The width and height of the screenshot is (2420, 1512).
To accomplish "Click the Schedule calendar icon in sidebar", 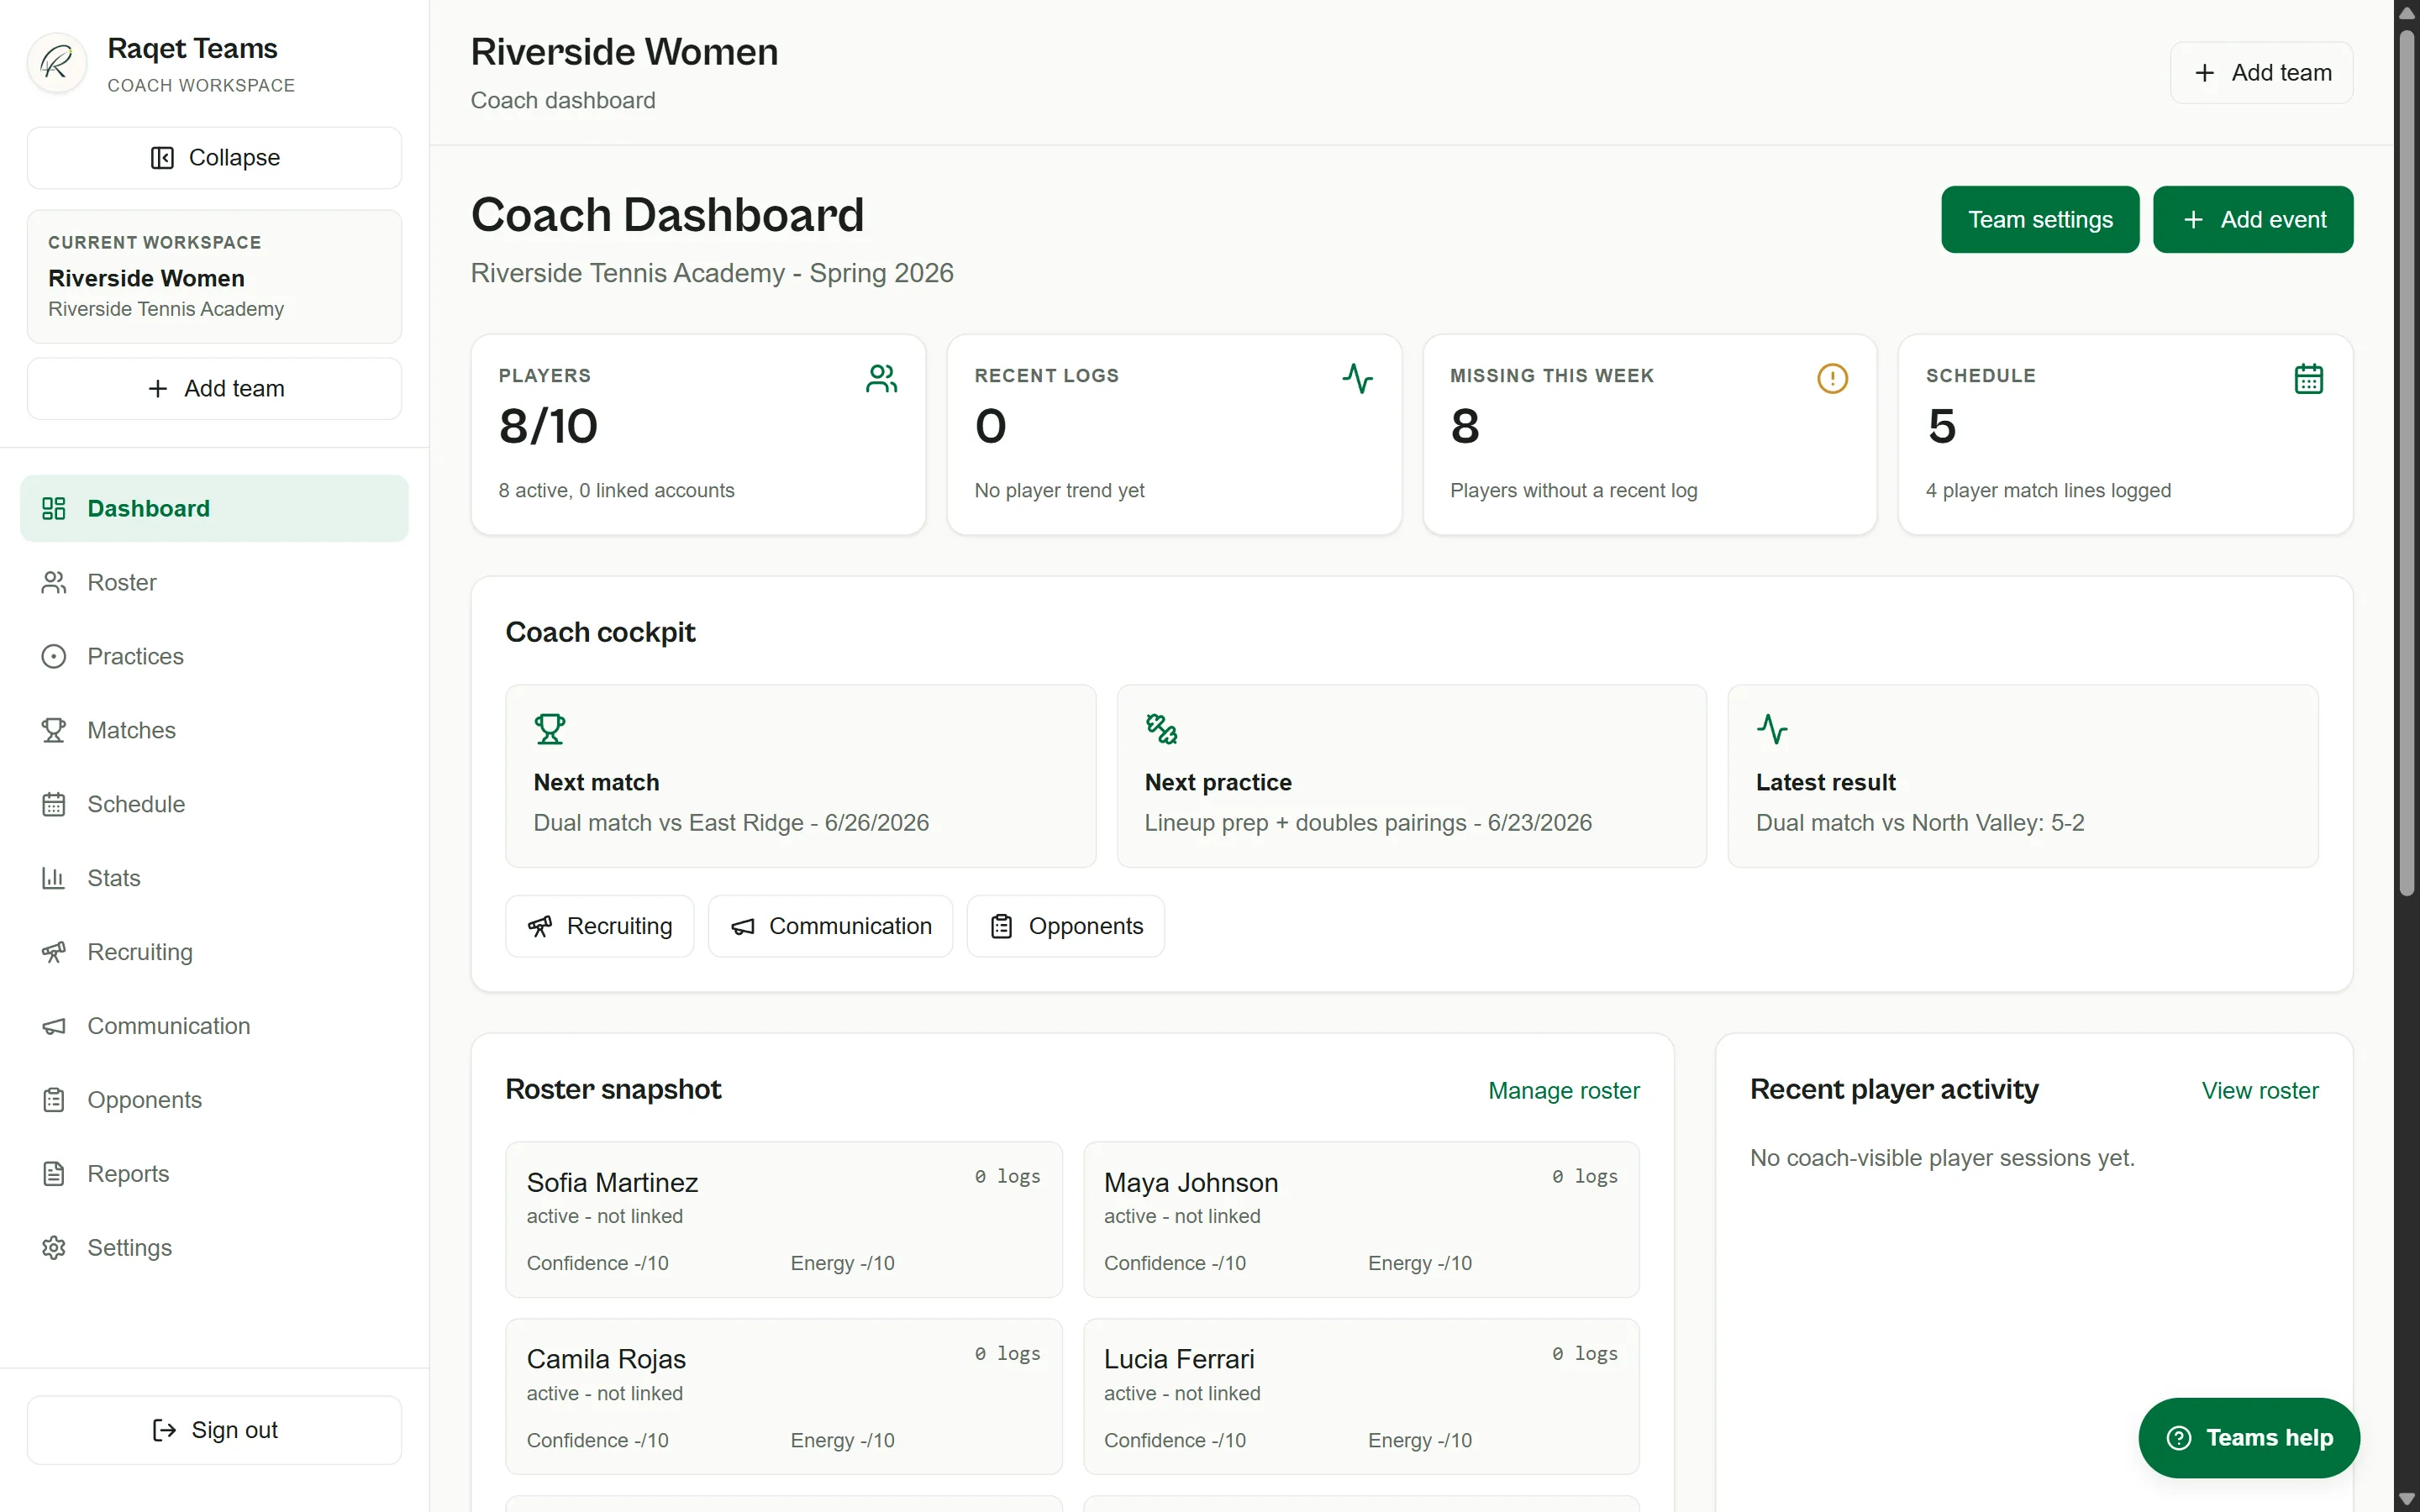I will [54, 804].
